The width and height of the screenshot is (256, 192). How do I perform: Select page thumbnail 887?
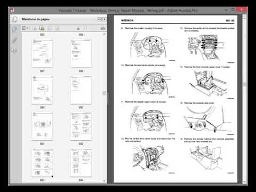coord(42,53)
